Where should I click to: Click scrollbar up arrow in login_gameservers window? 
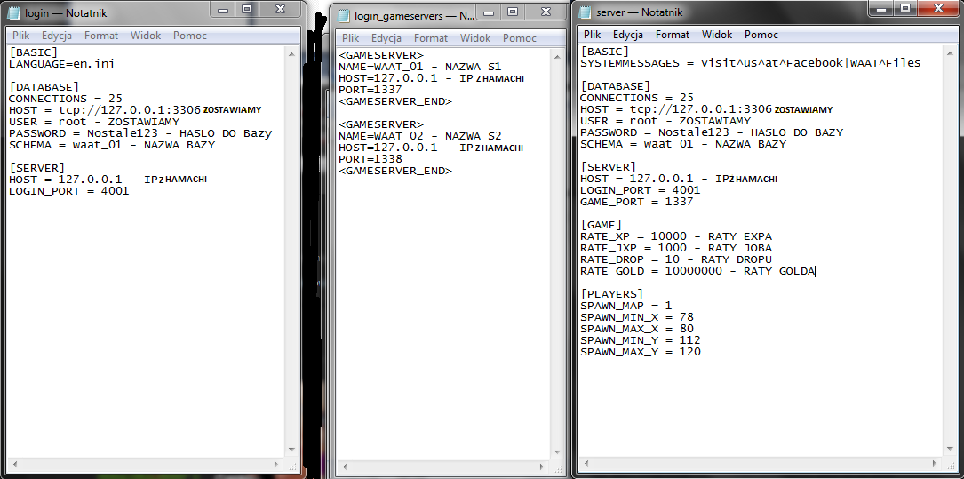pyautogui.click(x=556, y=56)
